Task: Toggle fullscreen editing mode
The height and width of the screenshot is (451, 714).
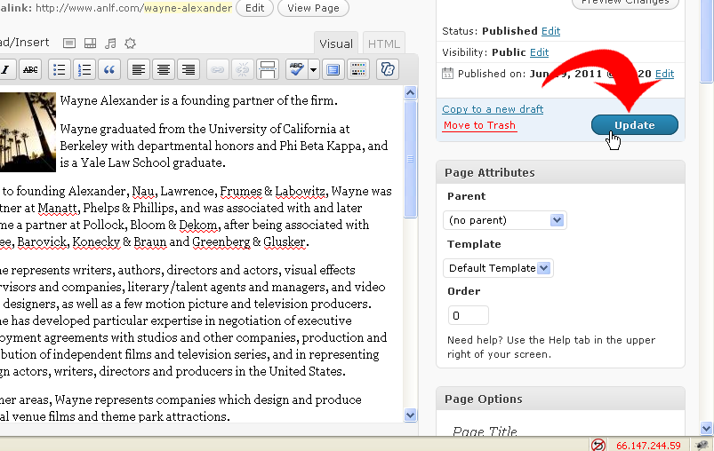Action: [x=333, y=69]
